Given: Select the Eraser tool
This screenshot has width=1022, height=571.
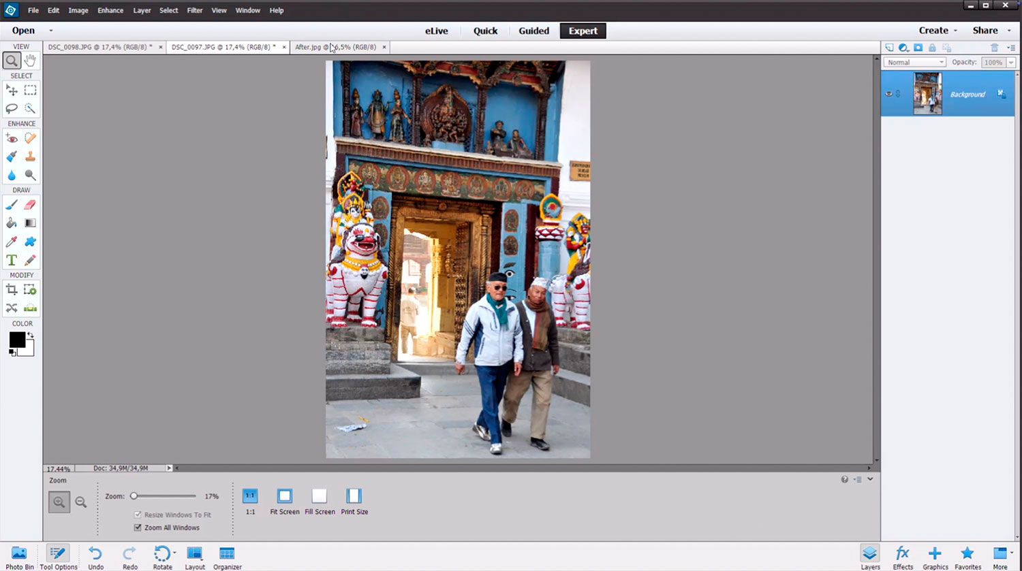Looking at the screenshot, I should [x=30, y=205].
